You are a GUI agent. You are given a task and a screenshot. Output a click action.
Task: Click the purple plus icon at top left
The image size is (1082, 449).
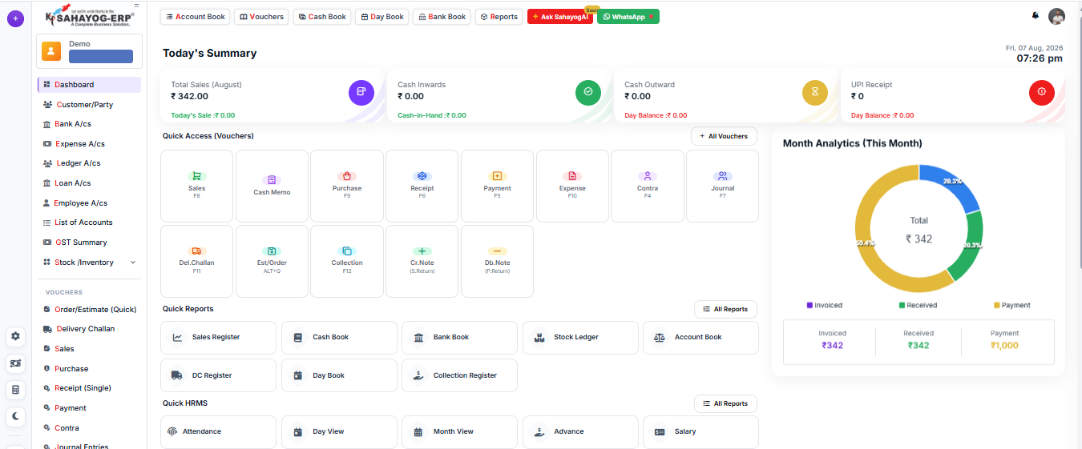click(x=15, y=18)
